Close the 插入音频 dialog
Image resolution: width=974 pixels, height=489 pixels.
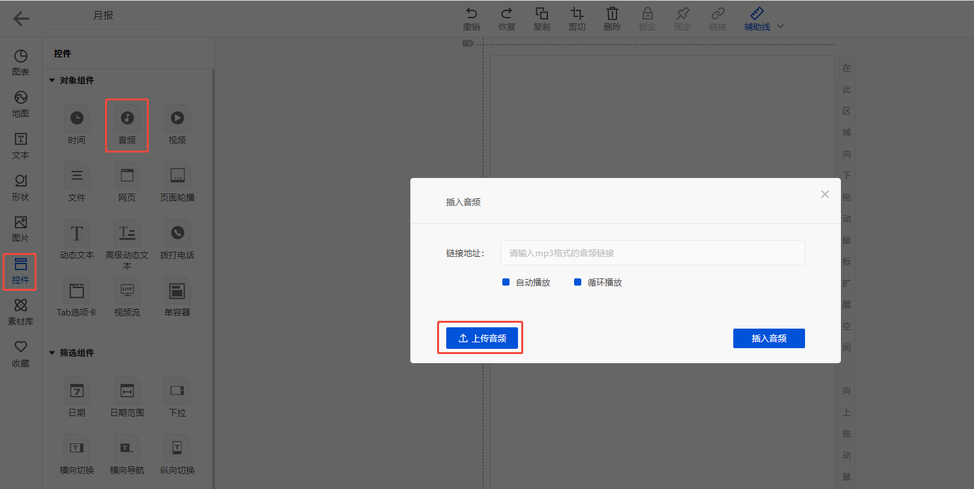825,194
